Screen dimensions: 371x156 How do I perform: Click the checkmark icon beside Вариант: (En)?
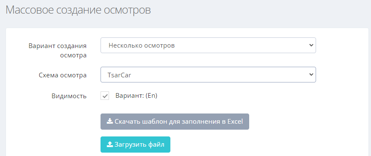(x=105, y=96)
